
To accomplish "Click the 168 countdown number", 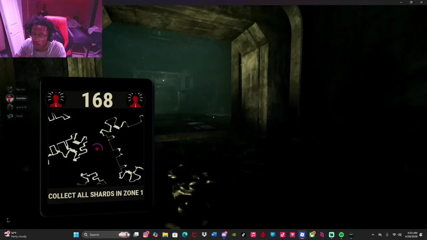I will (x=97, y=100).
